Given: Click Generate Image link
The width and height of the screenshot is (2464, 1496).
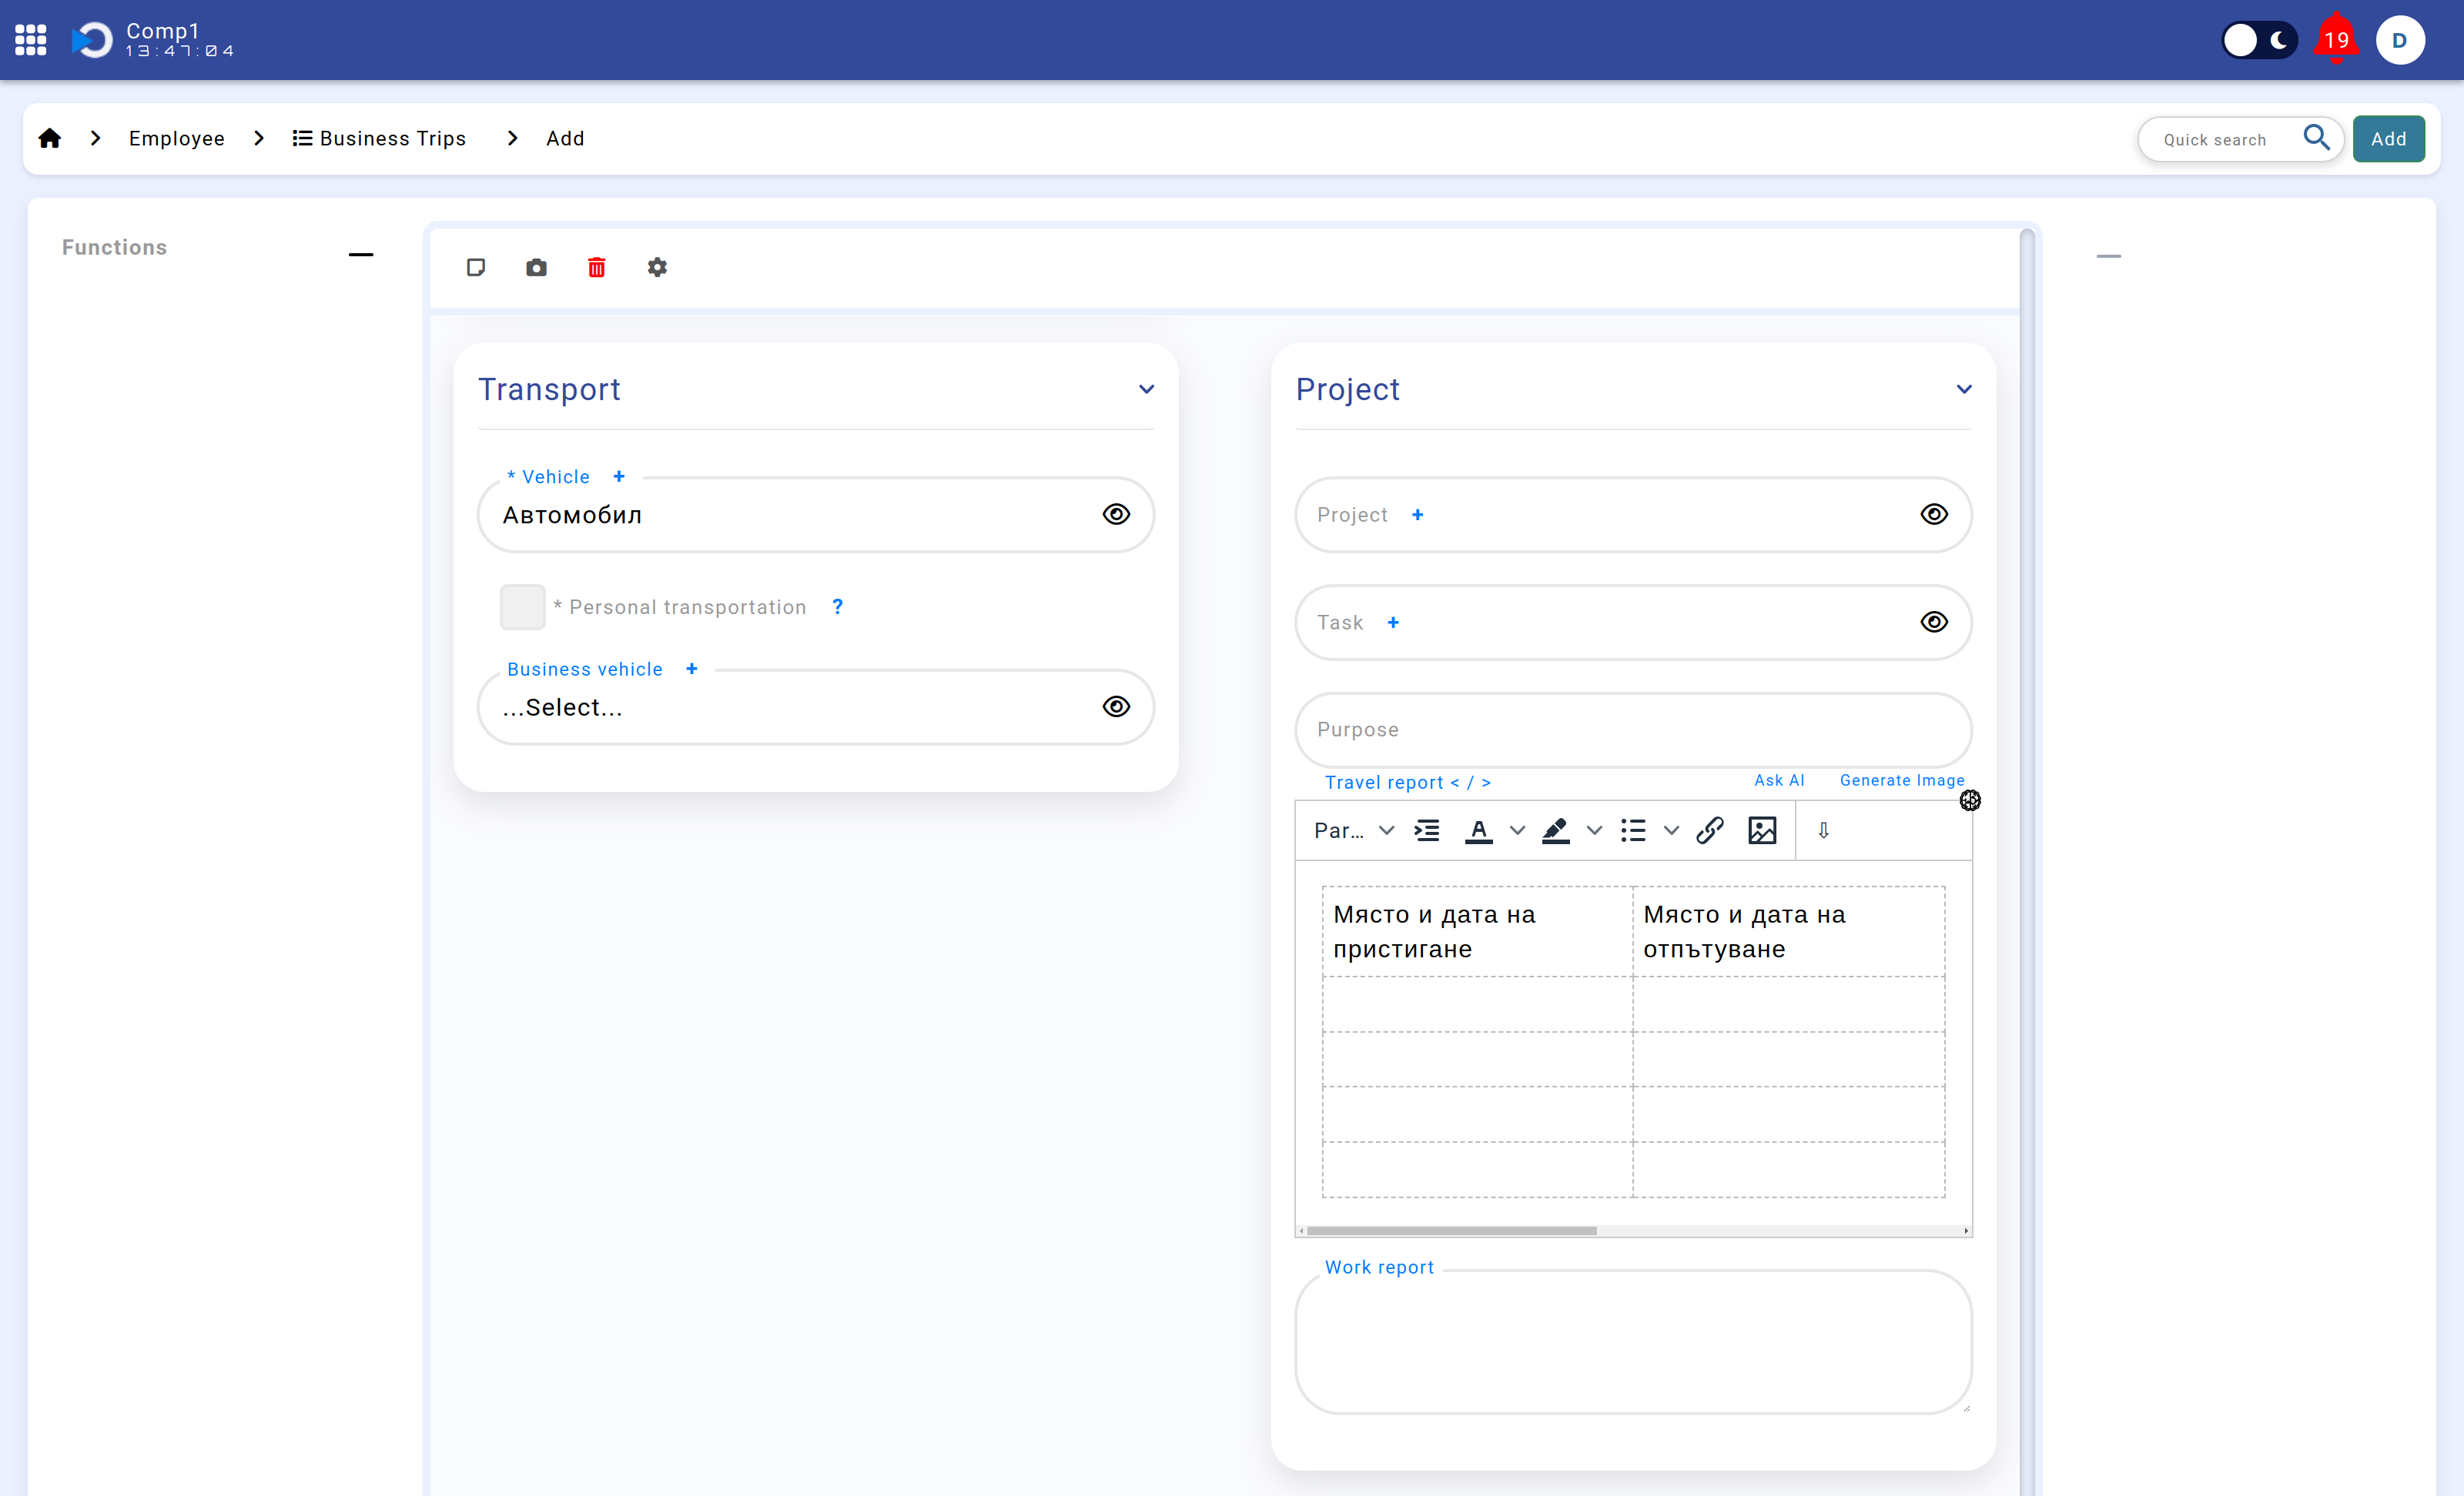Looking at the screenshot, I should click(x=1901, y=780).
